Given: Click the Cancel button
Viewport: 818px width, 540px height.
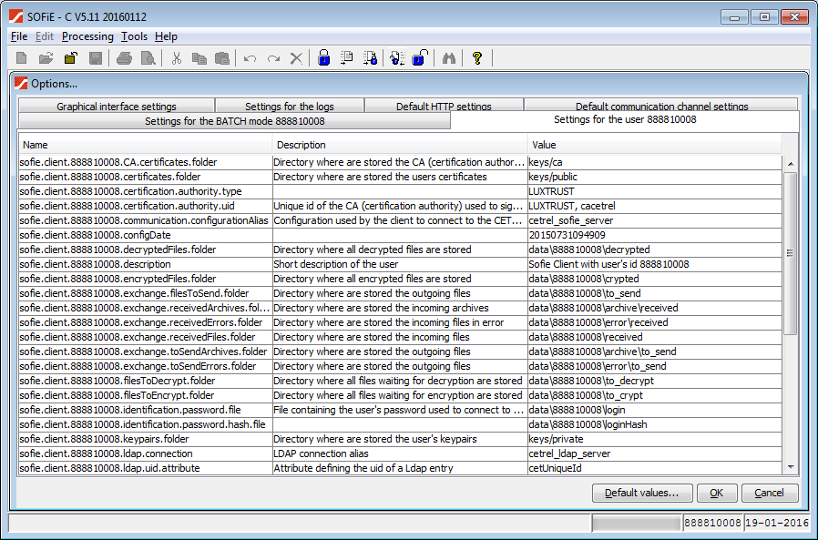Looking at the screenshot, I should pyautogui.click(x=770, y=493).
